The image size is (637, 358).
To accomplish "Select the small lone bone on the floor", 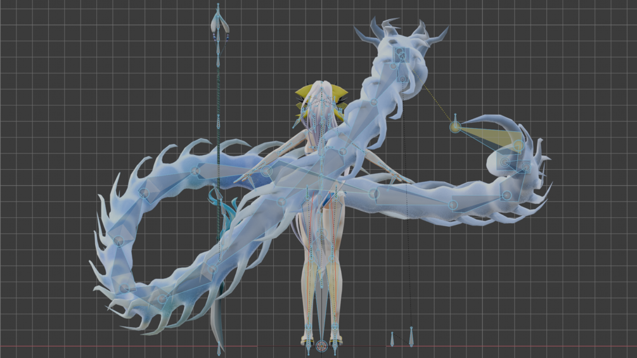I will click(392, 340).
